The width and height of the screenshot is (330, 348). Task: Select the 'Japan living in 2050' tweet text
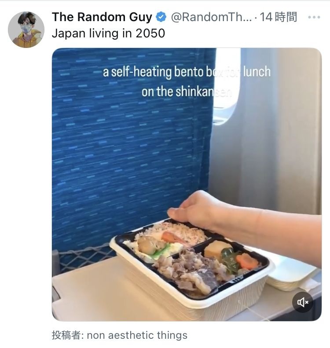click(108, 33)
